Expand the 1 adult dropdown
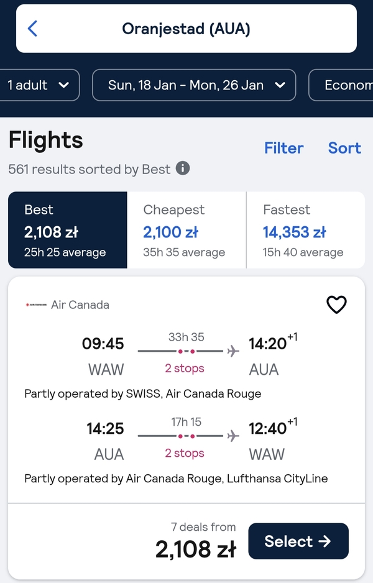Viewport: 373px width, 583px height. 39,85
